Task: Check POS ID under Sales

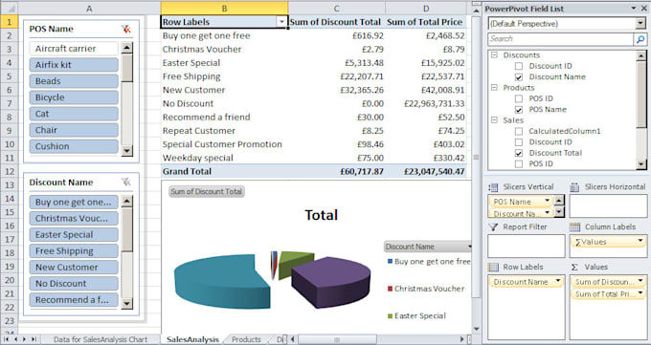Action: coord(519,163)
